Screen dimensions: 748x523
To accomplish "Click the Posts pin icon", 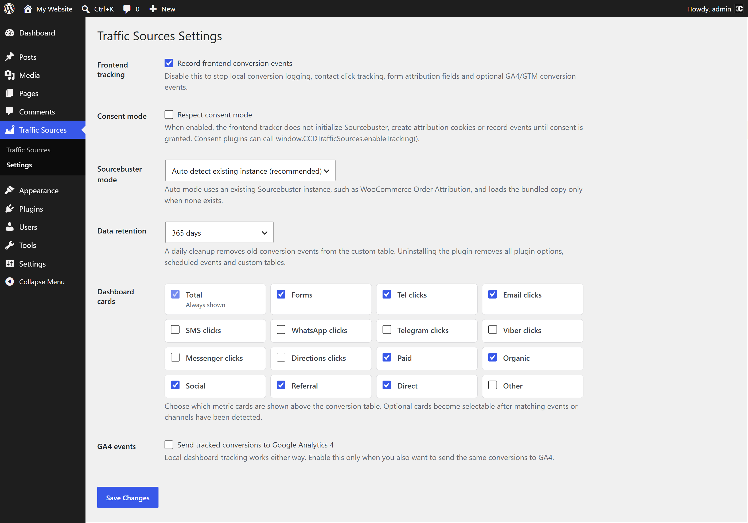I will pyautogui.click(x=10, y=57).
